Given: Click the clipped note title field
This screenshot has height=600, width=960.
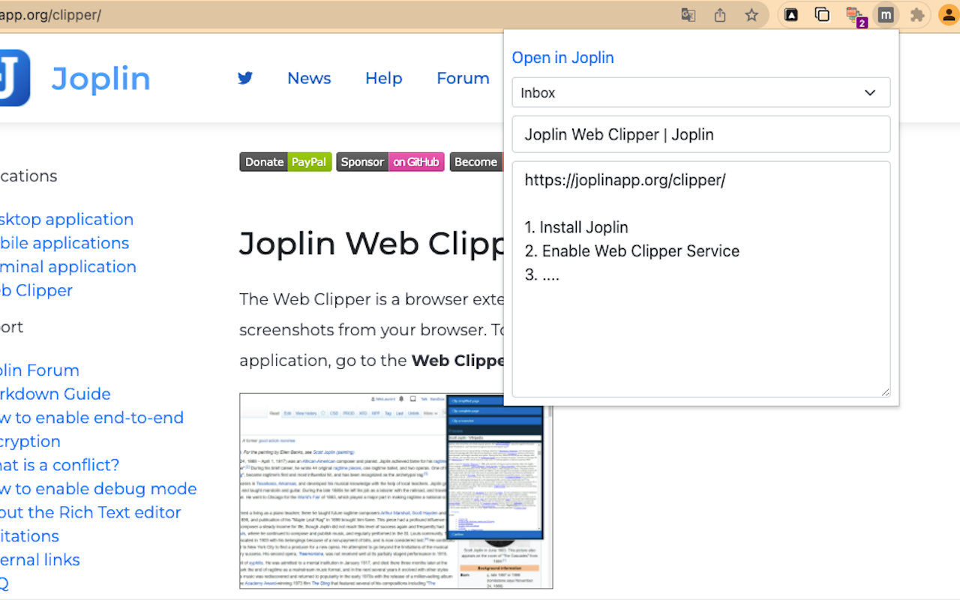Looking at the screenshot, I should 700,134.
